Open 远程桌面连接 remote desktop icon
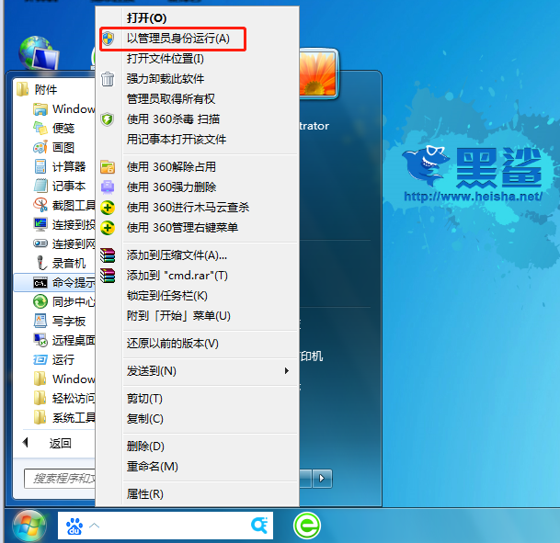The width and height of the screenshot is (560, 543). click(x=40, y=340)
